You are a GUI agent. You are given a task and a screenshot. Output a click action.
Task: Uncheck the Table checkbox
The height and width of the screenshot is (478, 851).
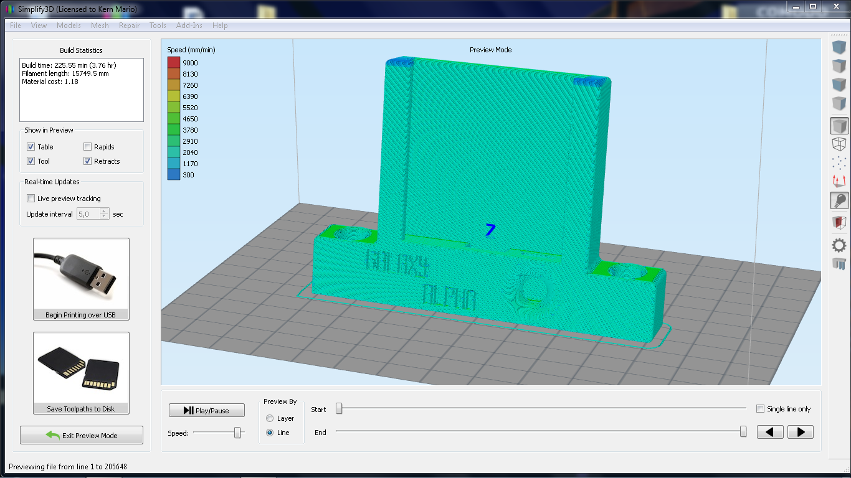click(x=31, y=147)
